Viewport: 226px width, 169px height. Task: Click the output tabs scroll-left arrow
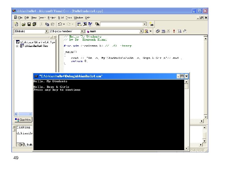(x=18, y=145)
